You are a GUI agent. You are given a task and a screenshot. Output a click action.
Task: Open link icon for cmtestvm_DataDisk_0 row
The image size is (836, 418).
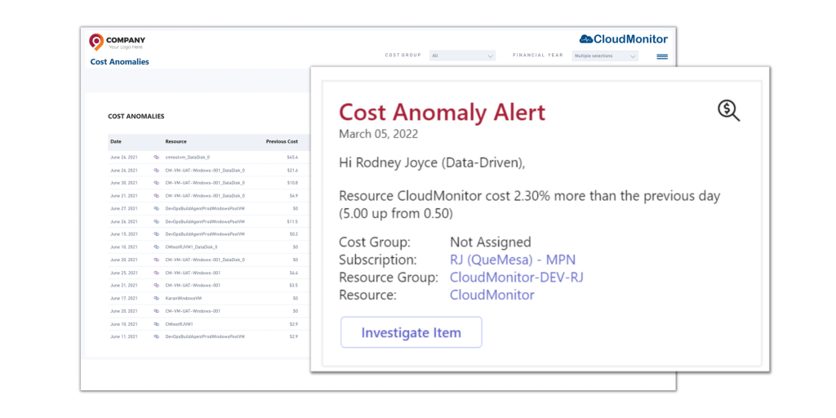pos(156,158)
